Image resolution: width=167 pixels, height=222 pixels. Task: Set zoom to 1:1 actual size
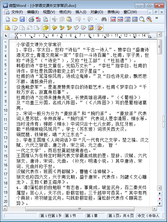point(113,19)
